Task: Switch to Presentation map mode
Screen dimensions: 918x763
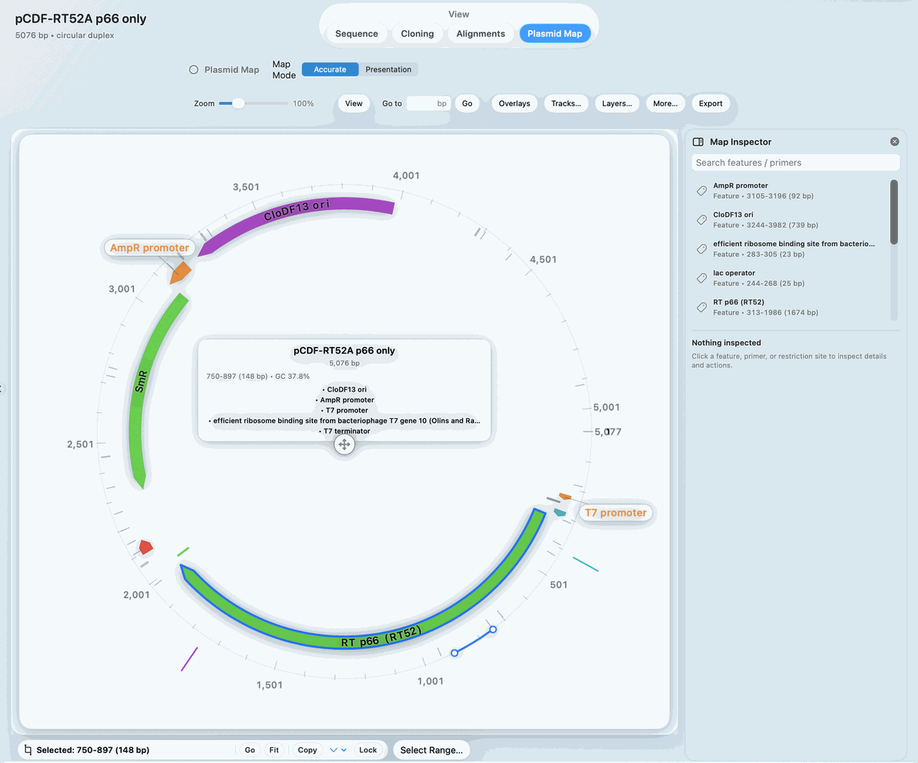Action: tap(388, 70)
